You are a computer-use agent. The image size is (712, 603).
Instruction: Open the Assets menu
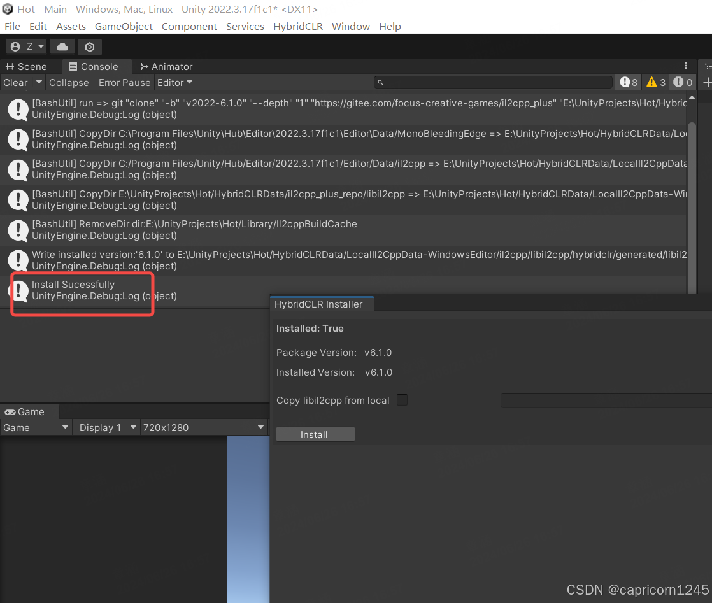71,26
